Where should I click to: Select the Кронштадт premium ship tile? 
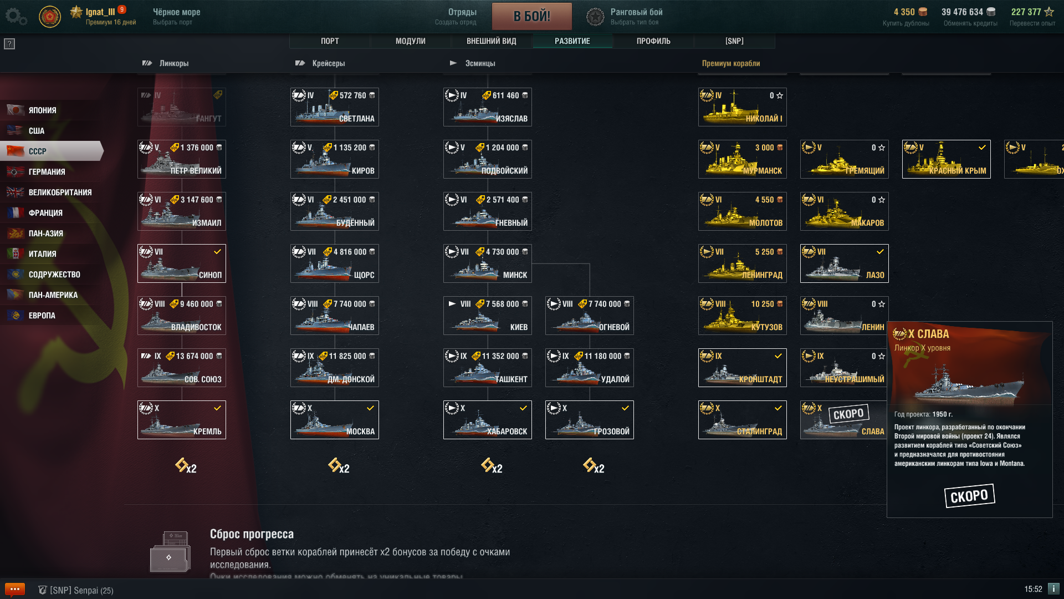(x=742, y=368)
